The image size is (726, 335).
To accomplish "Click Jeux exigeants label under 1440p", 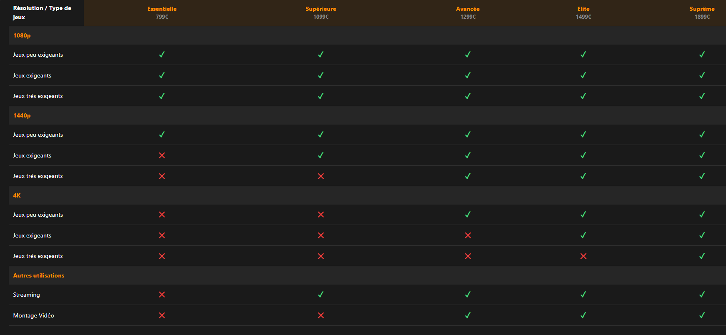I will pos(32,155).
